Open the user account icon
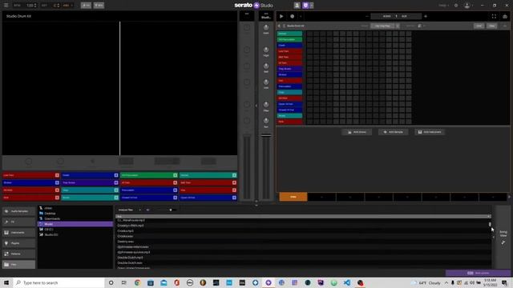This screenshot has width=513, height=288. [x=467, y=6]
